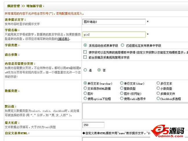Click the 最大长度 field showing 250

93,125
